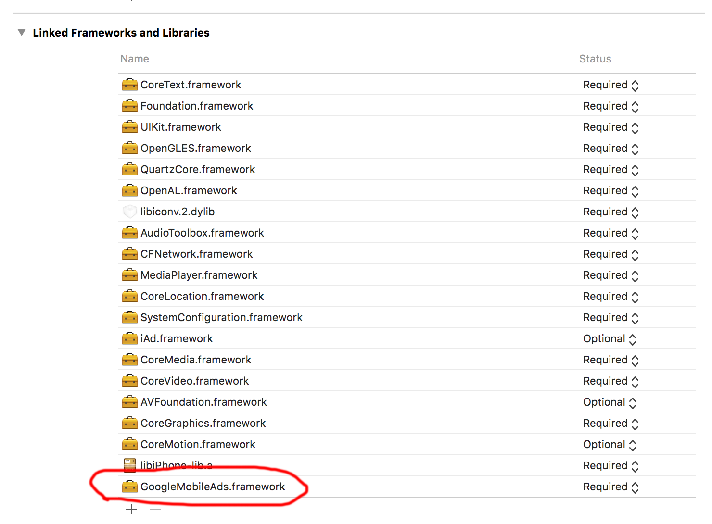Remove selected framework with minus button

155,509
